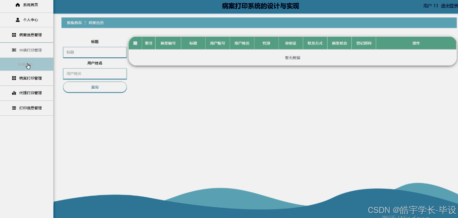Click the icon beside 申请打印管理
This screenshot has width=458, height=218.
point(14,50)
